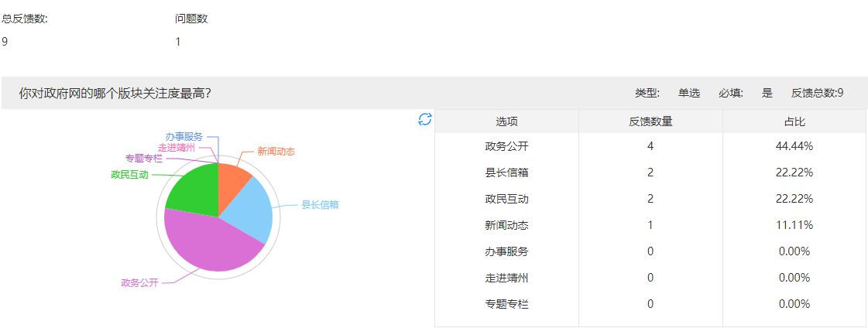Click the 新闻动态 pie chart label
868x328 pixels.
[x=276, y=151]
